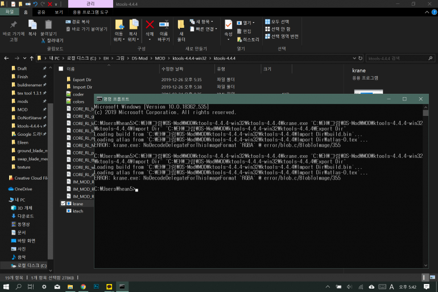
Task: Expand the 새 항목 dropdown
Action: click(204, 22)
